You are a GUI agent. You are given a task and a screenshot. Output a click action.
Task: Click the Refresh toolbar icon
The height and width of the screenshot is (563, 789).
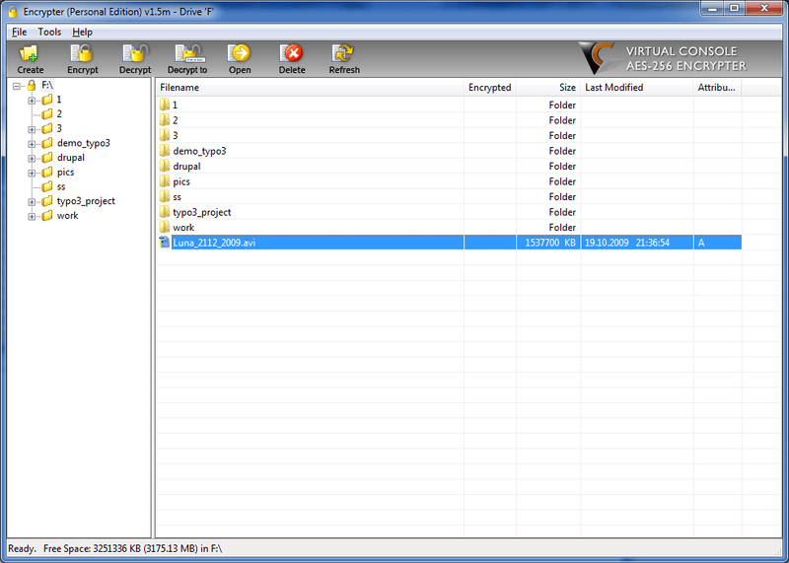click(343, 53)
